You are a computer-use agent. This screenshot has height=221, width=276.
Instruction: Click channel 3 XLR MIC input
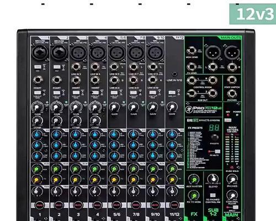[x=78, y=52]
